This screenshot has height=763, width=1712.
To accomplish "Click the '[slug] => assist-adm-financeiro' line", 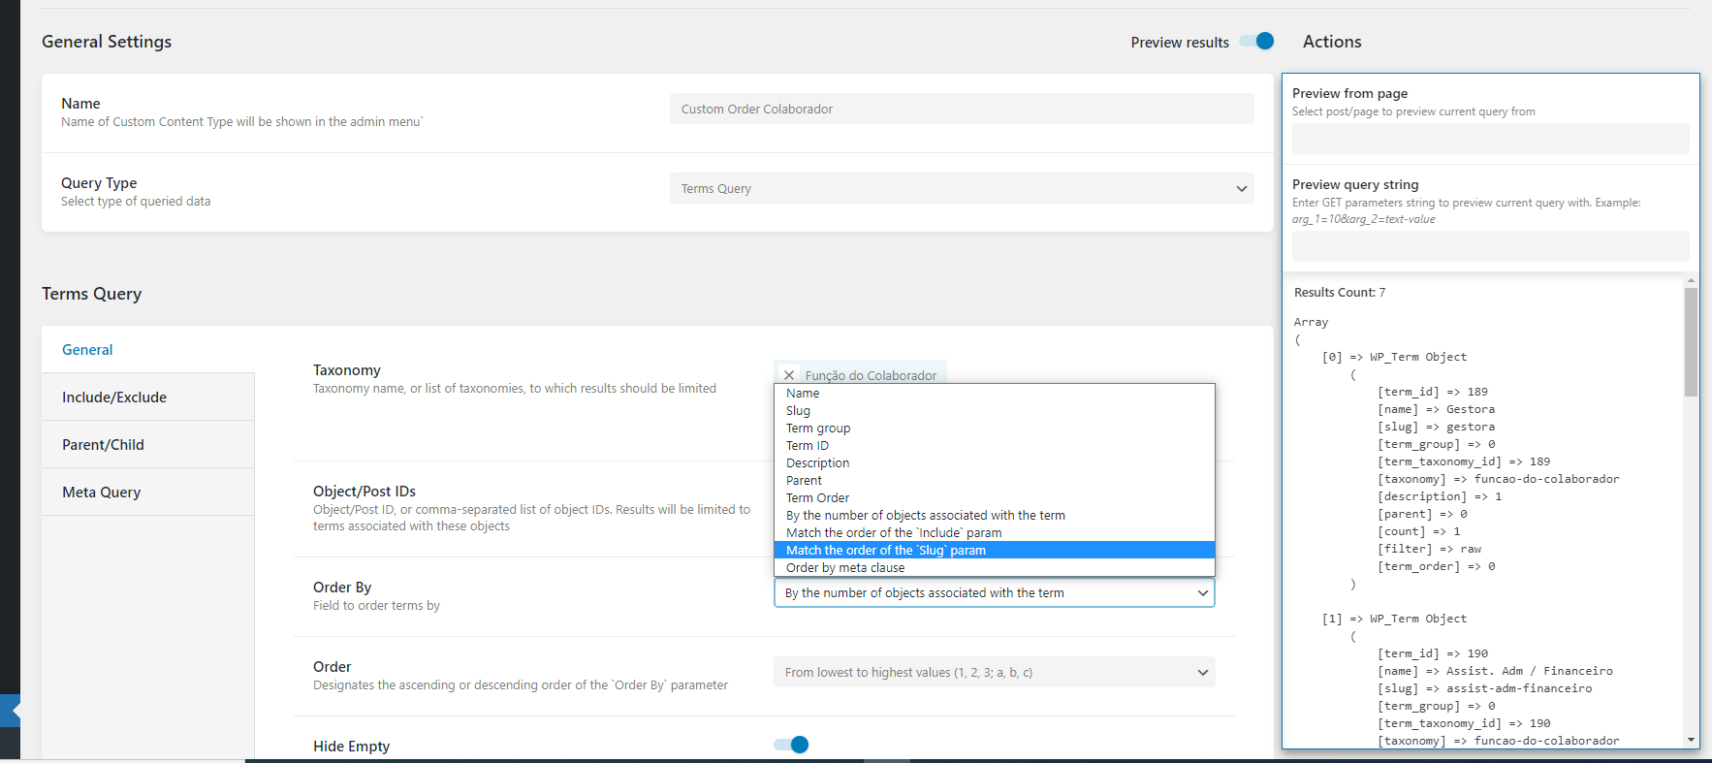I will 1484,688.
